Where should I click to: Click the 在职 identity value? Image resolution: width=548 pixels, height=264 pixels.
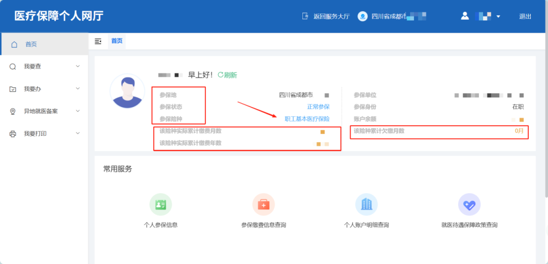(x=518, y=107)
